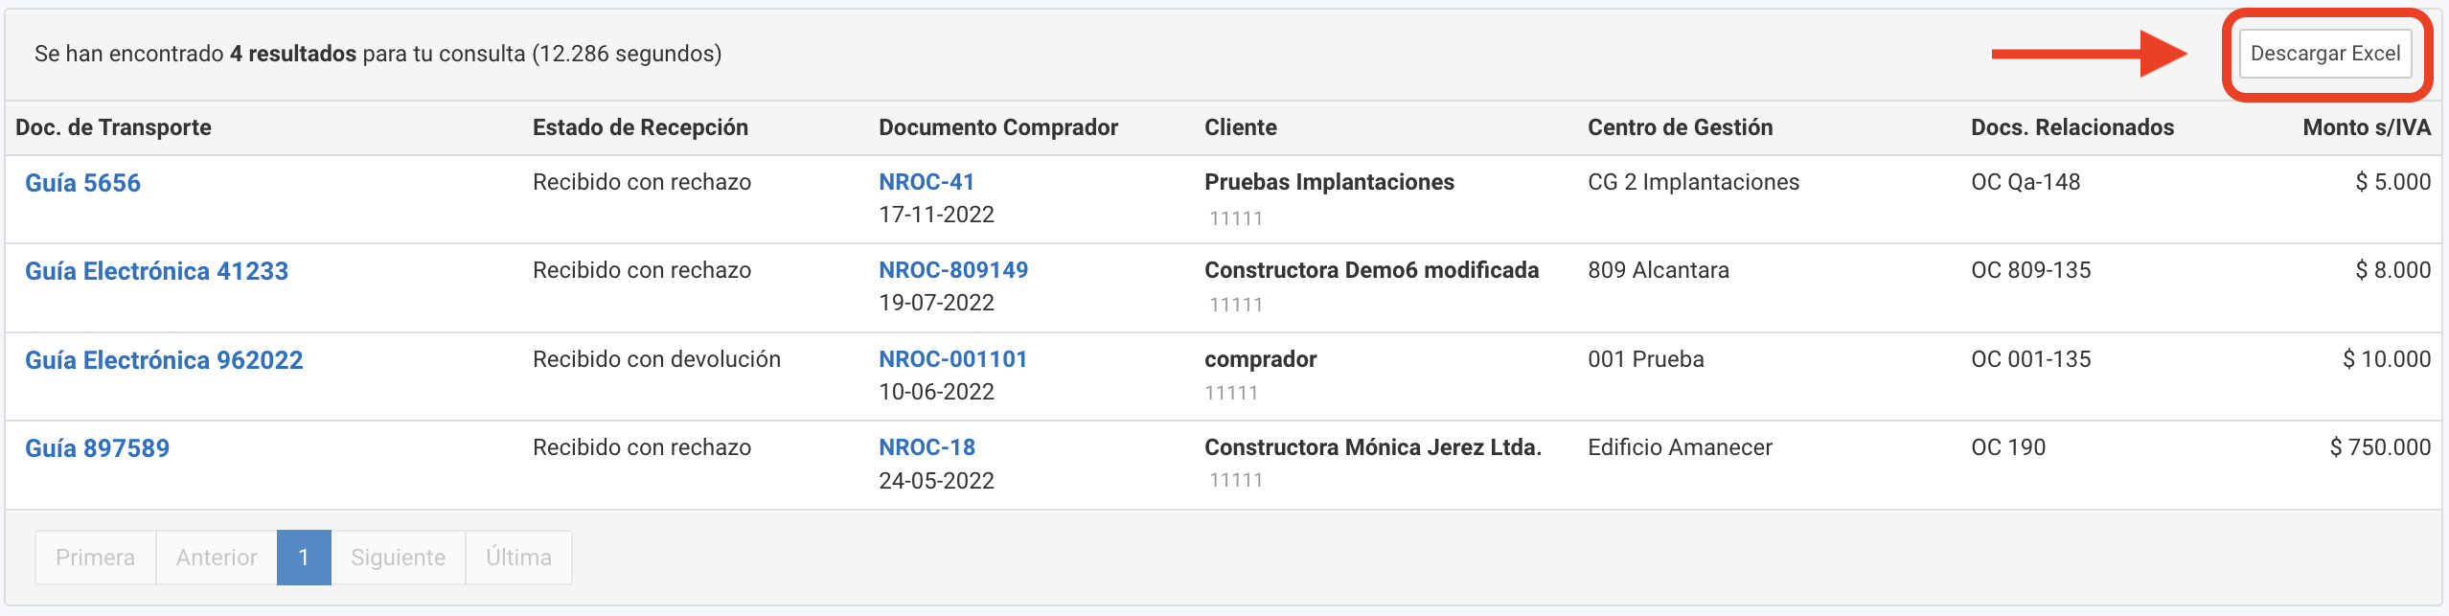2449x616 pixels.
Task: Go to the Primera page
Action: (96, 558)
